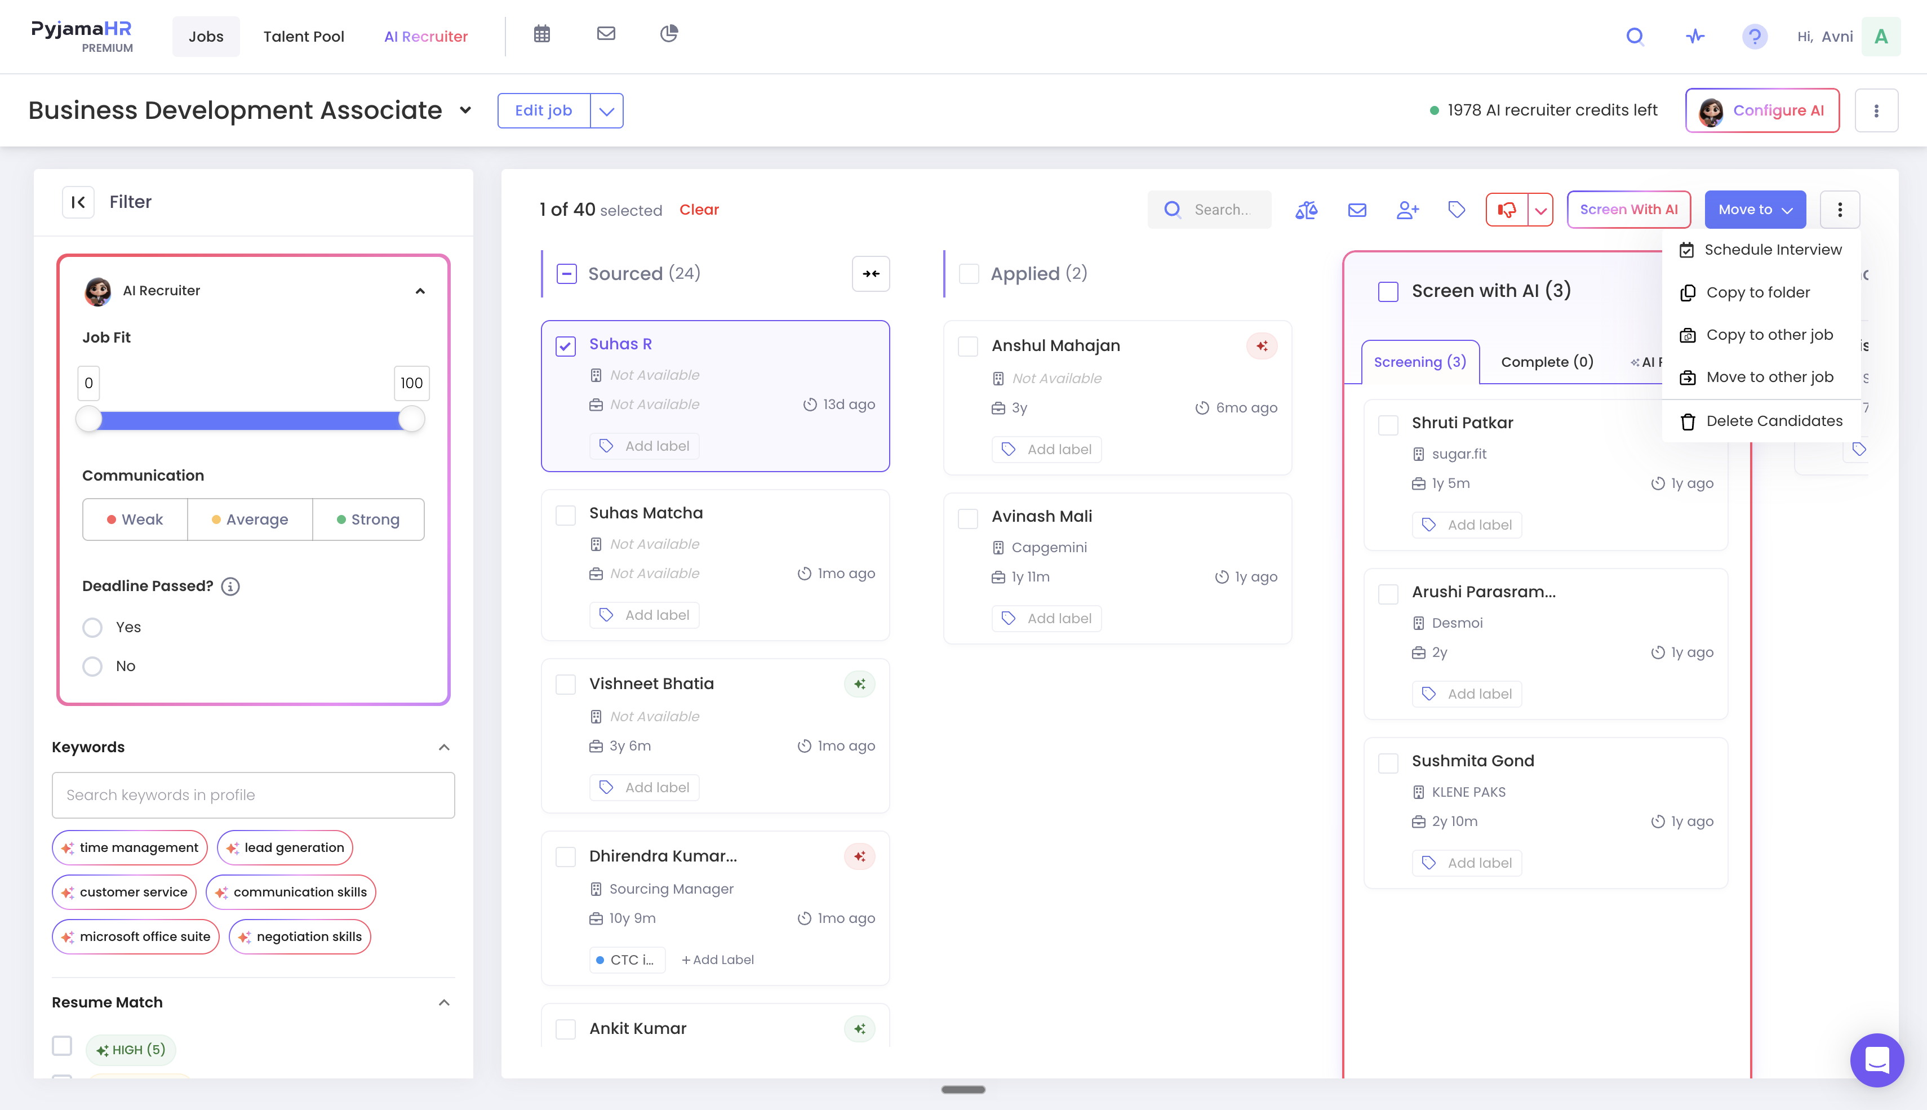Viewport: 1927px width, 1110px height.
Task: Tick the HIGH (5) resume match checkbox
Action: (62, 1045)
